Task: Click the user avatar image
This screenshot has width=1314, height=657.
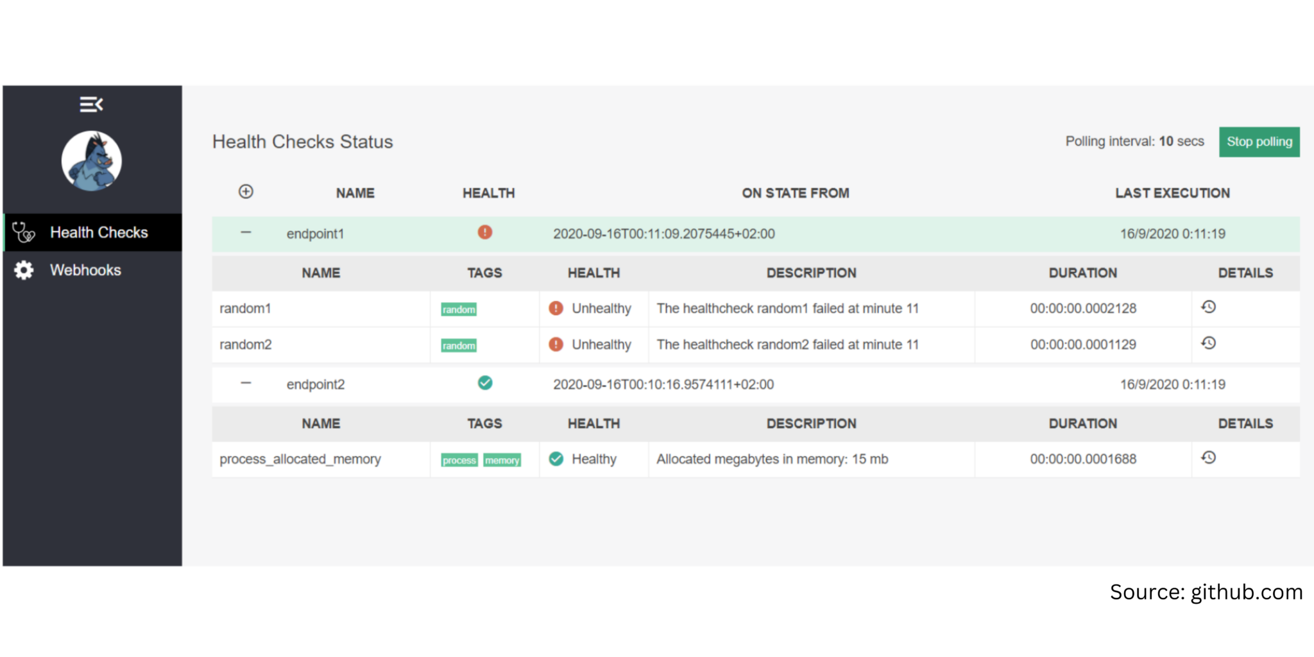Action: pos(91,160)
